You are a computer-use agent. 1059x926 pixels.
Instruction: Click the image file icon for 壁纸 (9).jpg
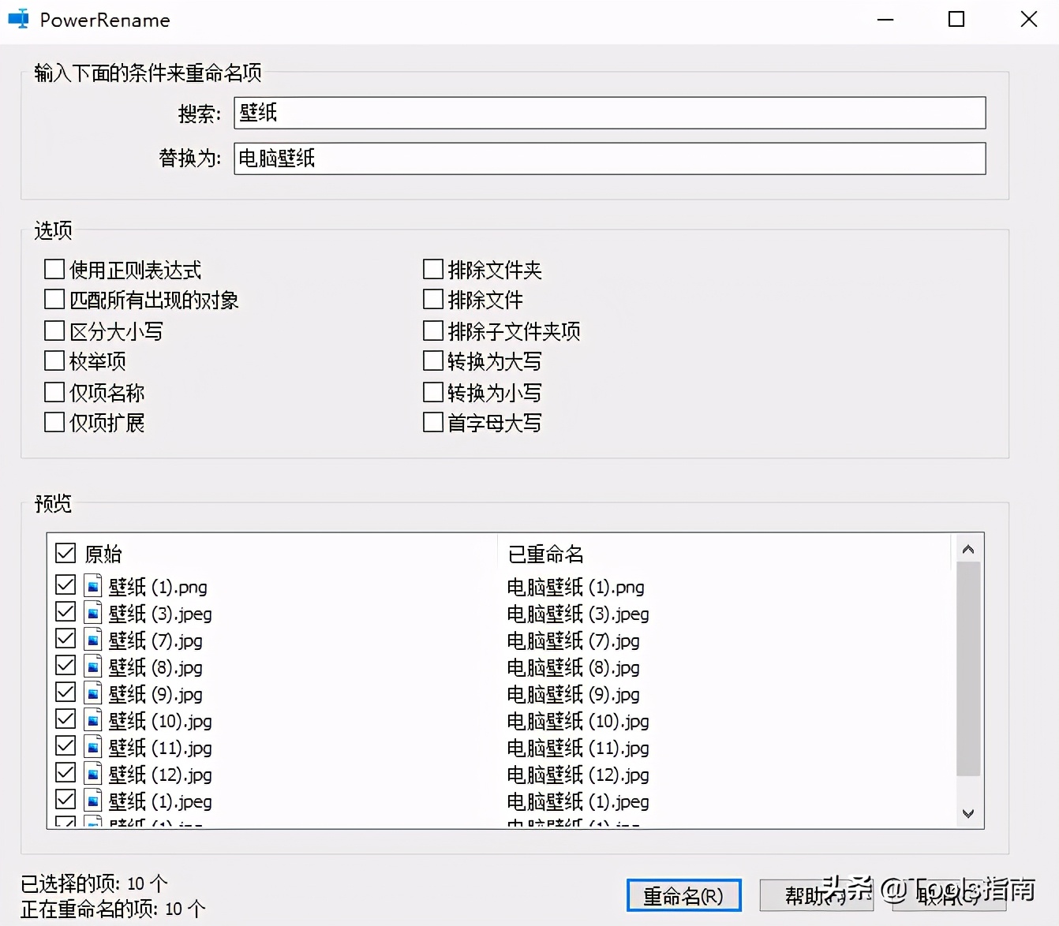click(93, 693)
